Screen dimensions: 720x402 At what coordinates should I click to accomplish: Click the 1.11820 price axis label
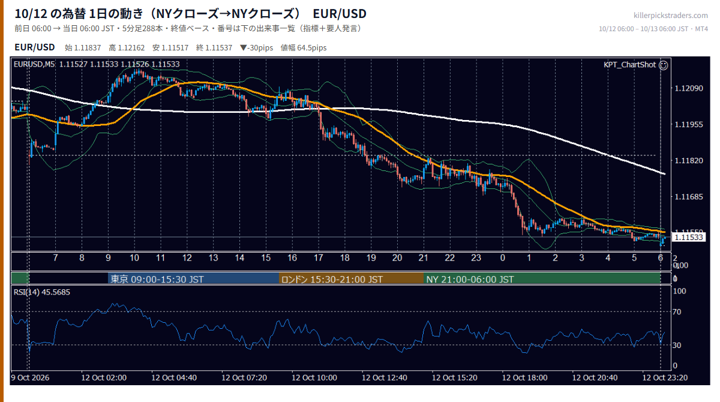click(x=689, y=161)
